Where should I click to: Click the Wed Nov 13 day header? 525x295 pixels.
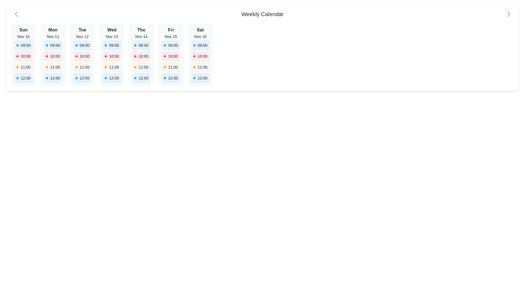[x=112, y=33]
